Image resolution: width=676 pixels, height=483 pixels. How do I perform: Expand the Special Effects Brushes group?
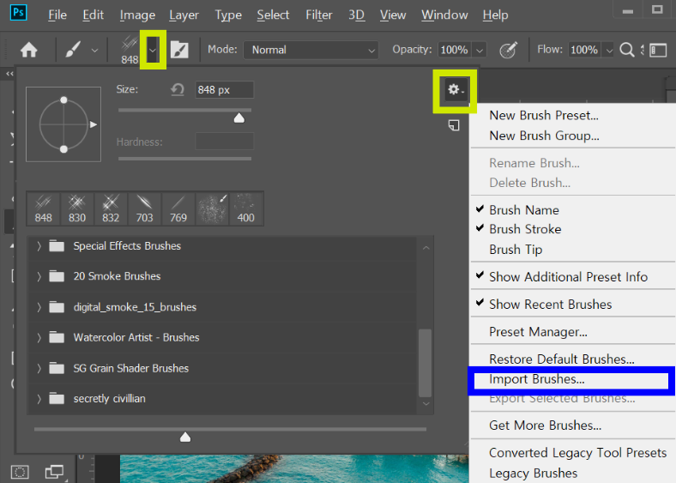[39, 246]
